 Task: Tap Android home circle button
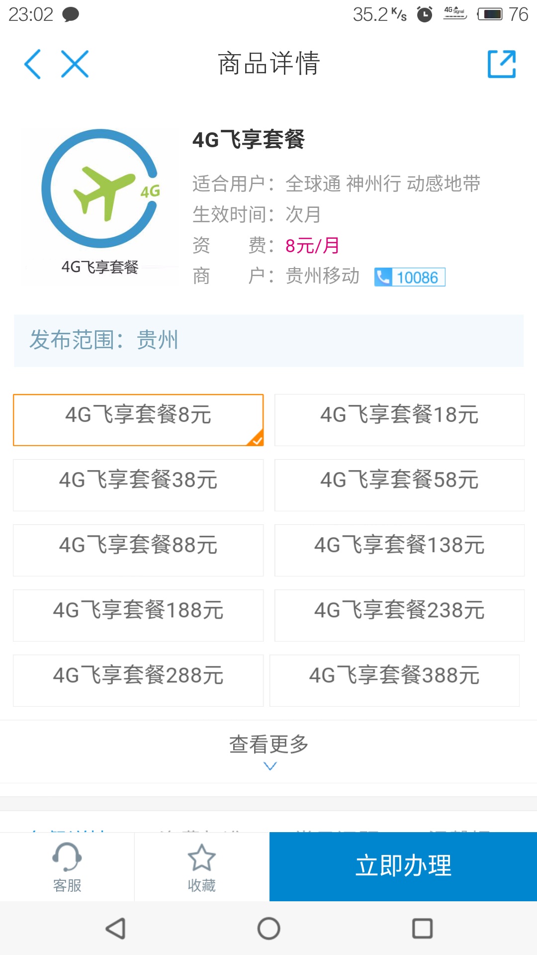tap(268, 928)
